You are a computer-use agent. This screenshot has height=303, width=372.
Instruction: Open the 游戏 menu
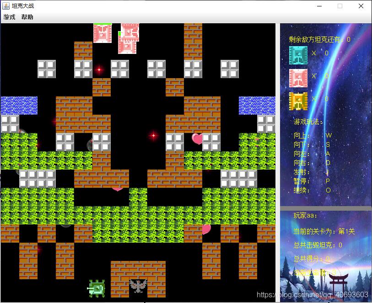(9, 17)
